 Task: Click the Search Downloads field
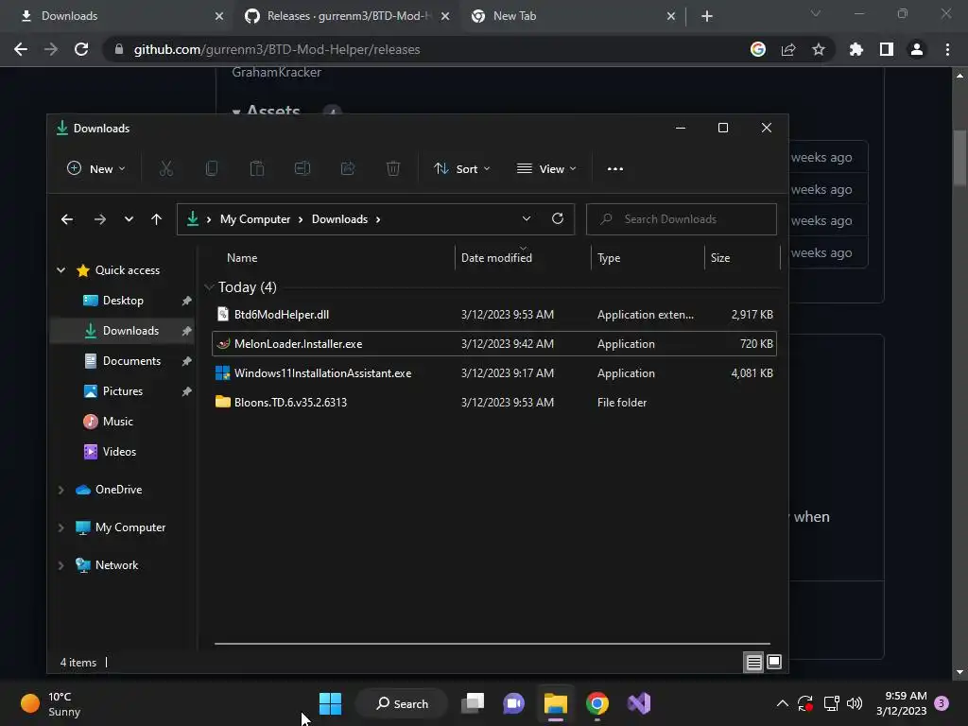681,219
